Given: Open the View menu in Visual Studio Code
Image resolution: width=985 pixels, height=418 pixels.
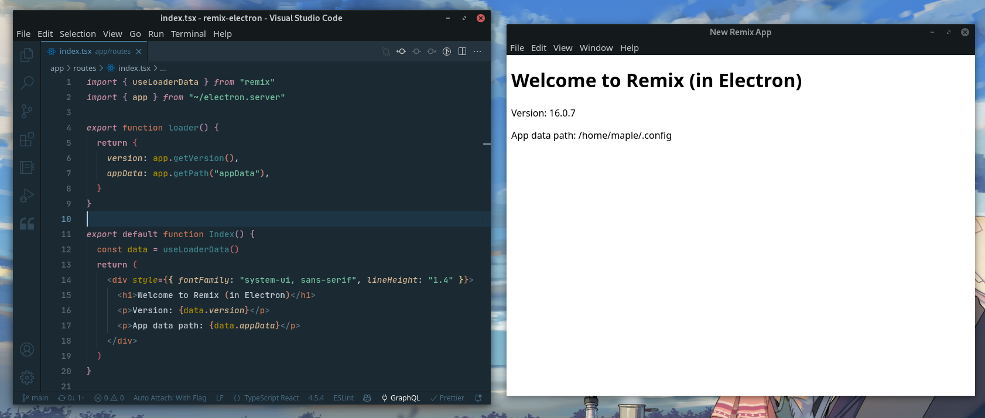Looking at the screenshot, I should coord(112,34).
